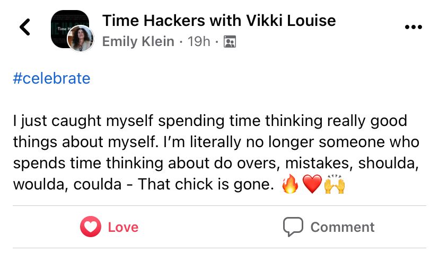Tap the red Love heart reaction icon
Viewport: 439px width, 253px height.
point(91,227)
